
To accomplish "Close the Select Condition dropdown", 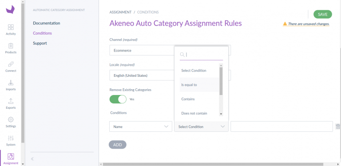I will click(x=201, y=126).
